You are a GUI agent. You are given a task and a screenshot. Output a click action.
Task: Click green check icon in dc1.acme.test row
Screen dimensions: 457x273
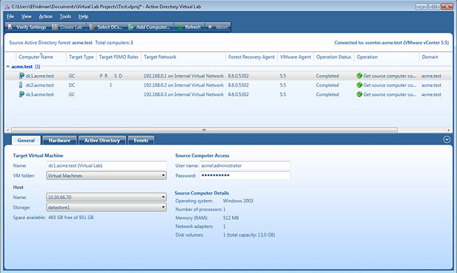(360, 76)
